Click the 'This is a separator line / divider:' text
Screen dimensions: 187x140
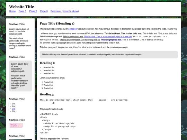[x=54, y=139]
